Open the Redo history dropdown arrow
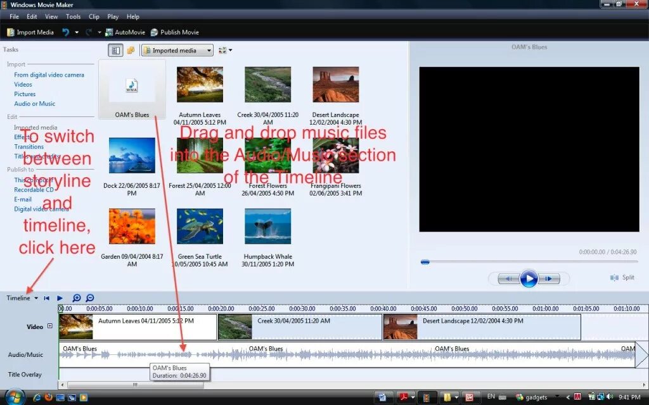Screen dimensions: 649x405 coord(100,32)
